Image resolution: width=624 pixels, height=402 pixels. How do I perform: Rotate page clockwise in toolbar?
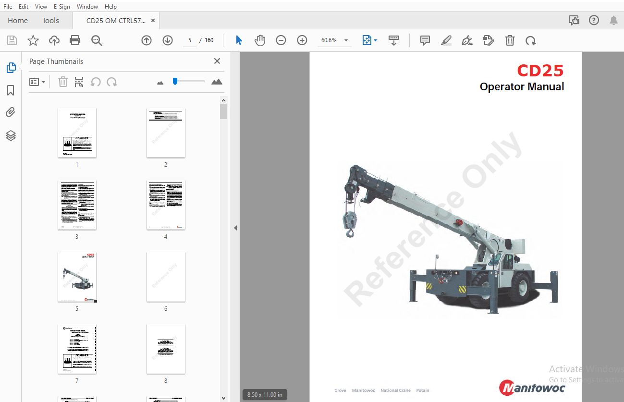click(531, 40)
